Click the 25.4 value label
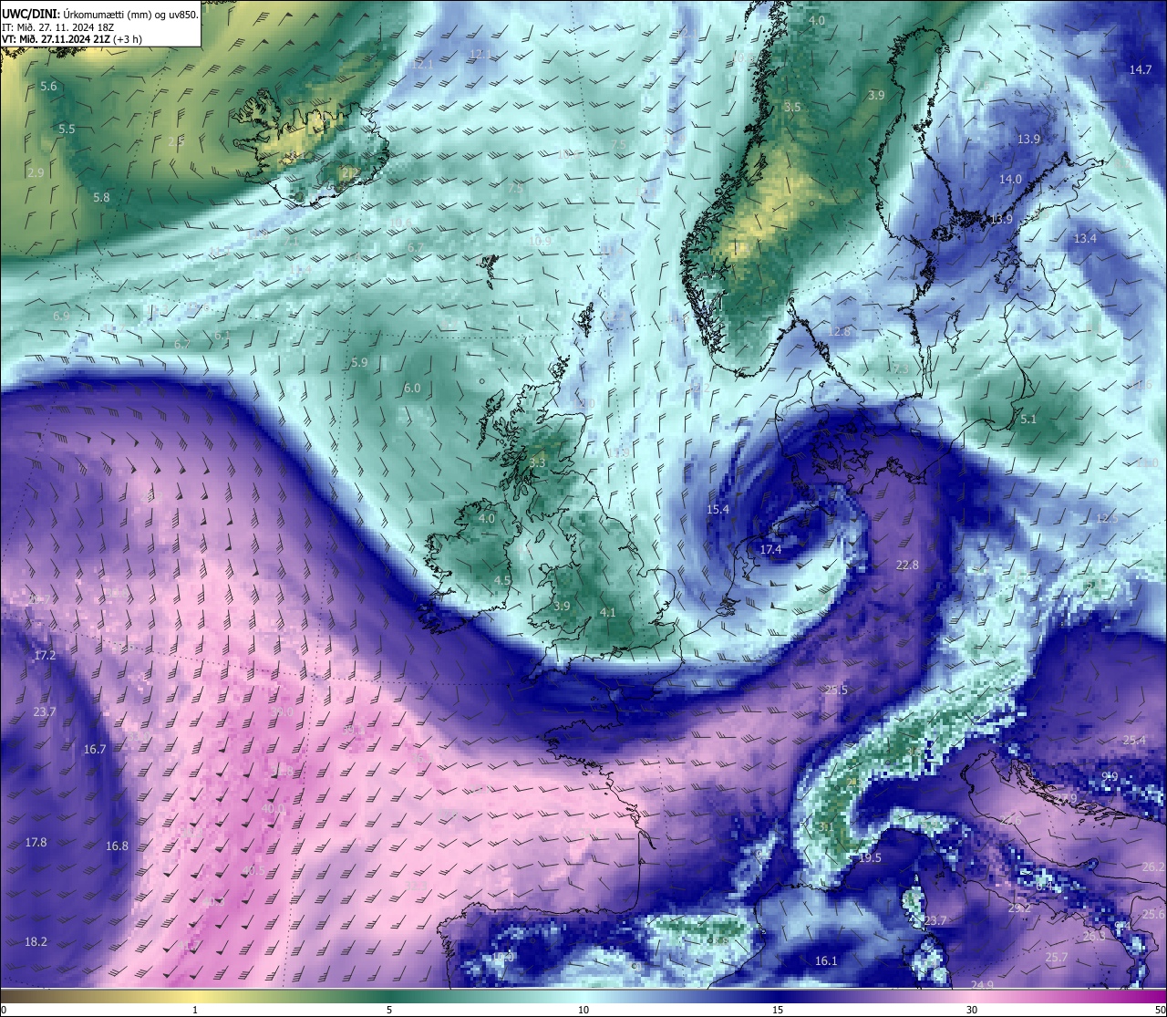This screenshot has width=1167, height=1017. click(x=1134, y=741)
